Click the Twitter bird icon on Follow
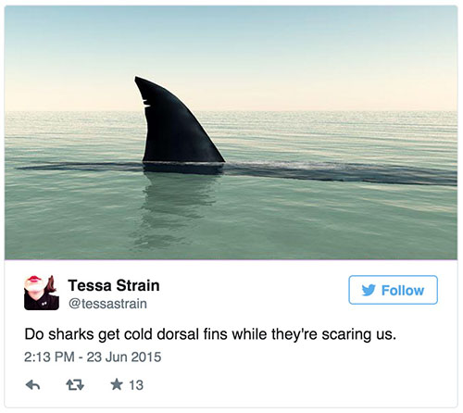This screenshot has width=463, height=413. [x=369, y=290]
